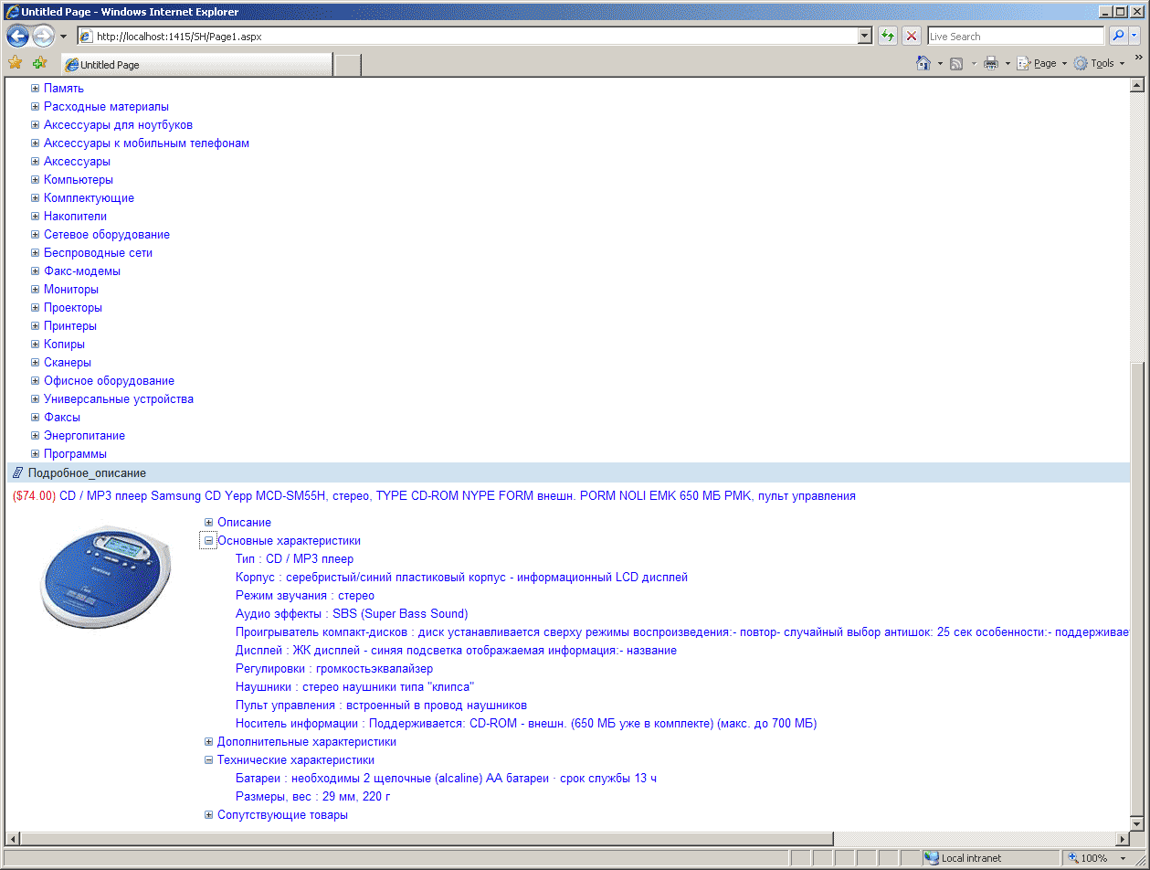Stop loading with the red X icon

tap(912, 37)
